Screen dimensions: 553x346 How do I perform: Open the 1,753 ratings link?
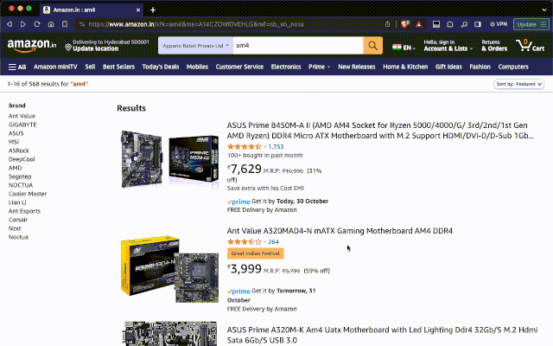276,146
